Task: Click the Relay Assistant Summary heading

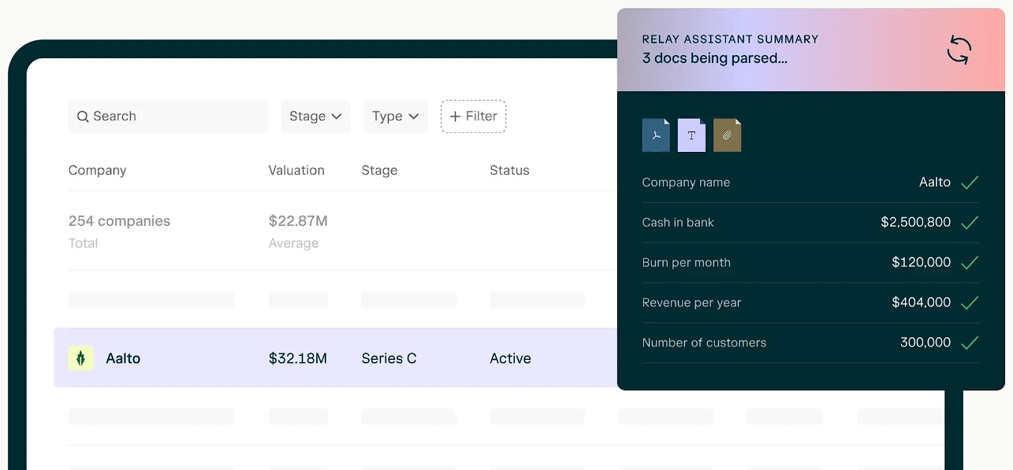Action: tap(730, 39)
